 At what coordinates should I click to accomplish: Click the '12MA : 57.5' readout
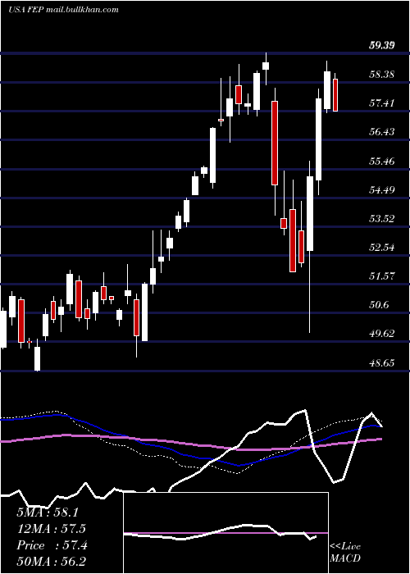click(x=51, y=529)
